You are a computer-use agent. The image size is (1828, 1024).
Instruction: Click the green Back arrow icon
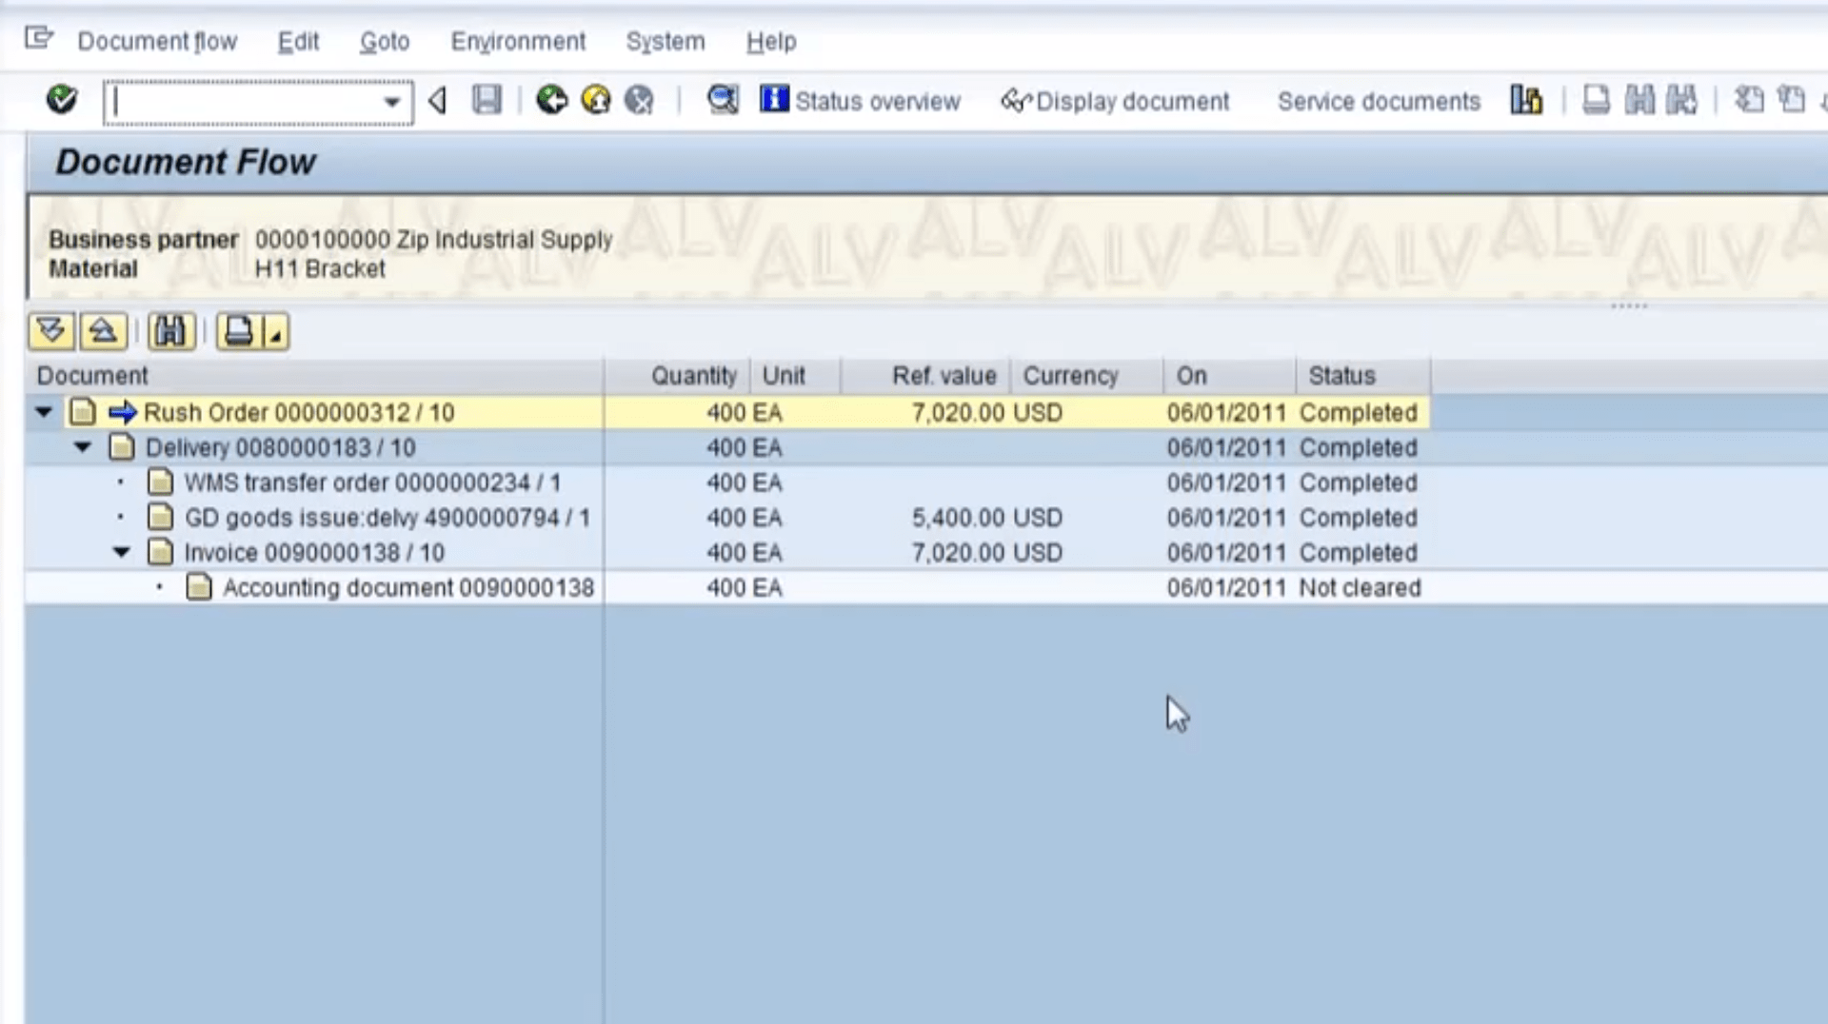point(551,100)
